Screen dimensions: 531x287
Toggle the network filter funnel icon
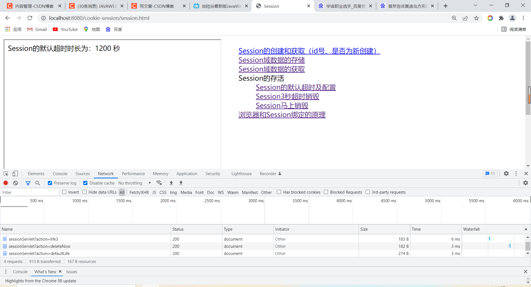tap(28, 183)
